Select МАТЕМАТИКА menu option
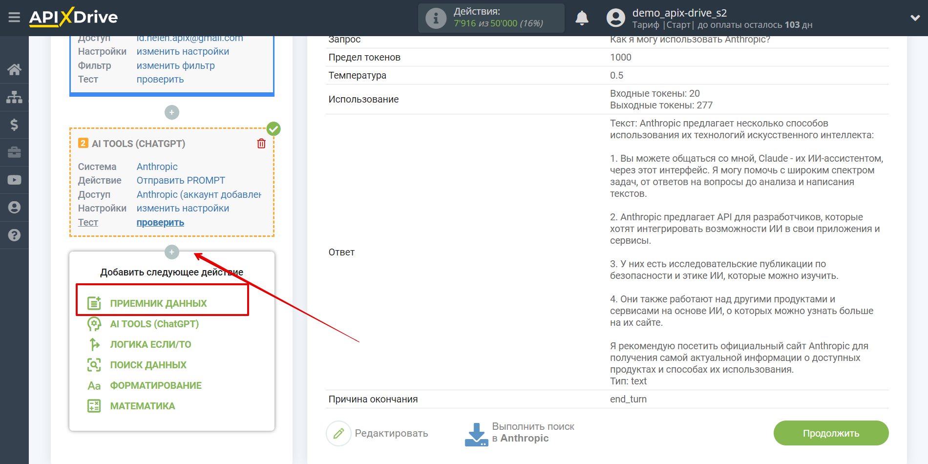This screenshot has height=464, width=928. pyautogui.click(x=142, y=406)
